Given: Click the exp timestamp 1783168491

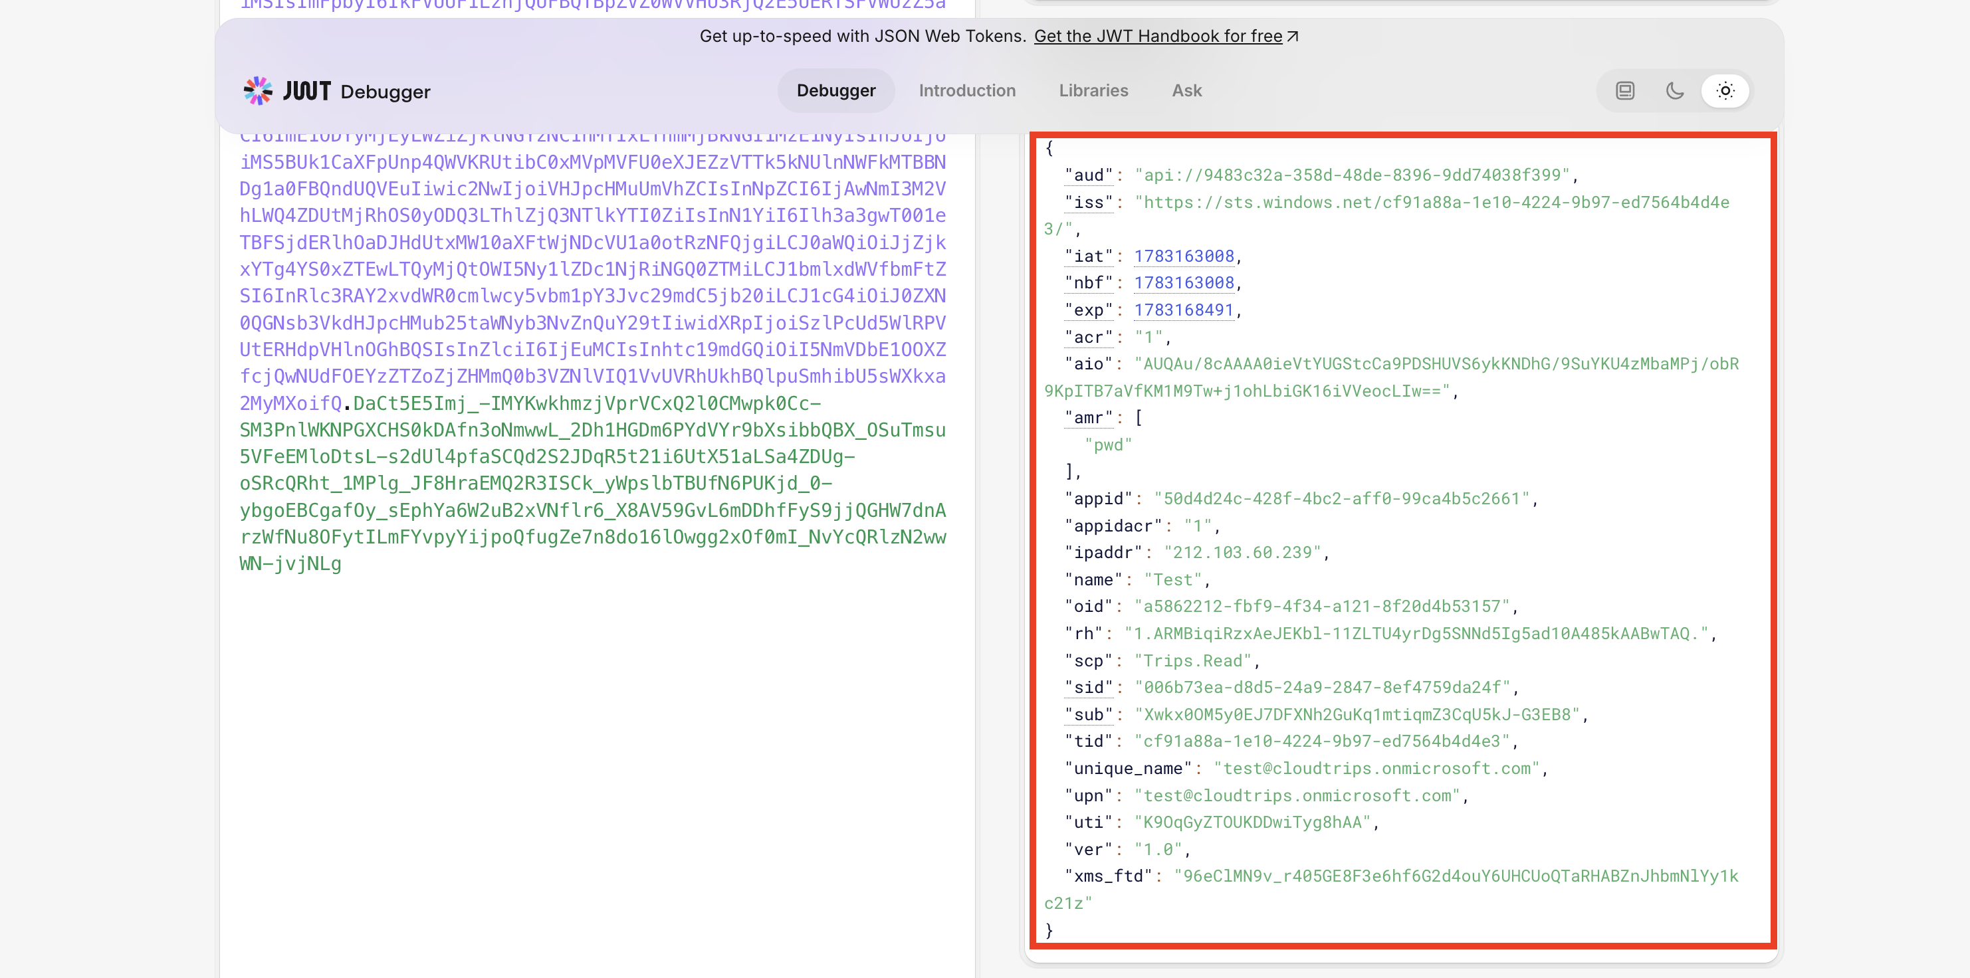Looking at the screenshot, I should click(x=1184, y=310).
